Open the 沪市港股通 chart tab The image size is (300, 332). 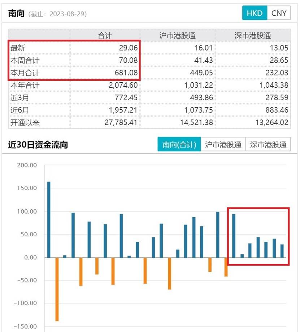click(x=223, y=144)
